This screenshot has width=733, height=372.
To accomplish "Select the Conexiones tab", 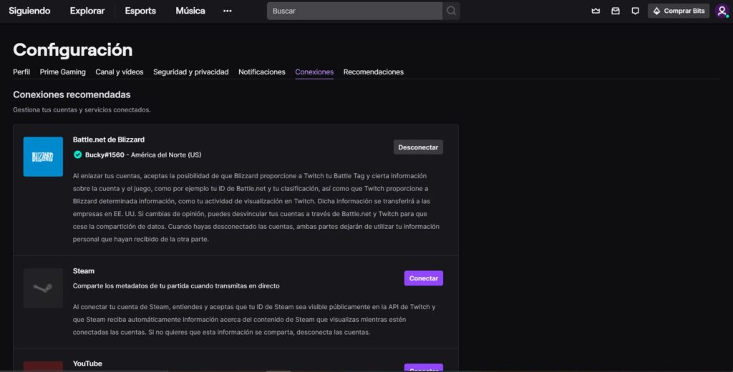I will [314, 72].
